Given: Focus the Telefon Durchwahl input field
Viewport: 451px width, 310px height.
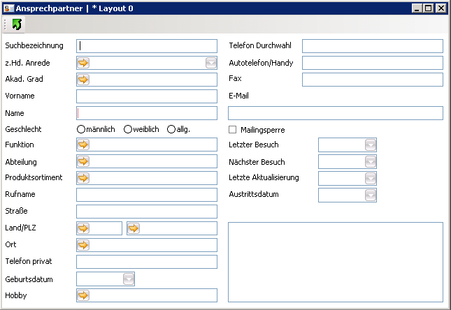Looking at the screenshot, I should coord(372,46).
